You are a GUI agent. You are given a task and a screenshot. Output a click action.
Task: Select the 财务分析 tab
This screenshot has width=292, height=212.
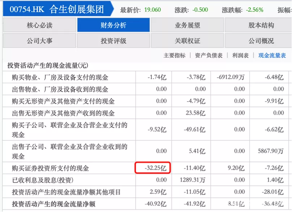(113, 25)
